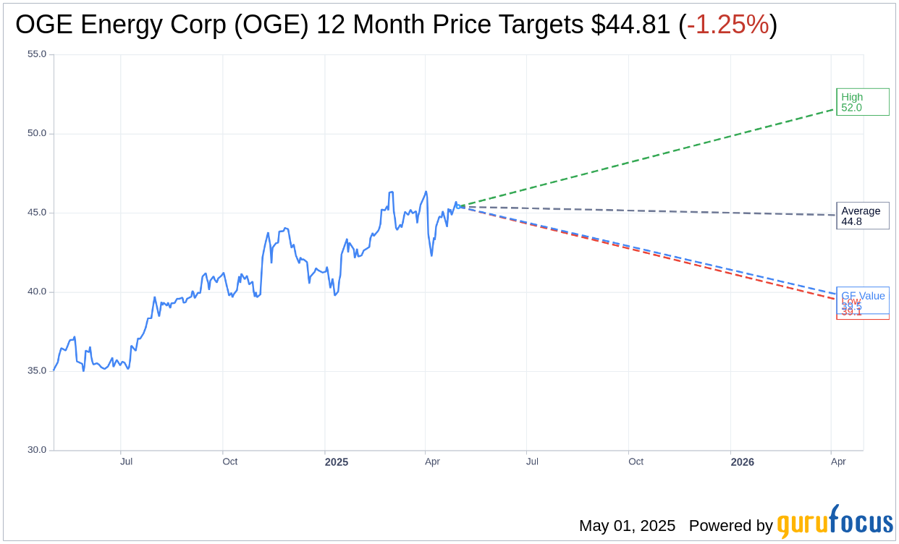
Task: Click the first Jul x-axis label
Action: pos(126,462)
